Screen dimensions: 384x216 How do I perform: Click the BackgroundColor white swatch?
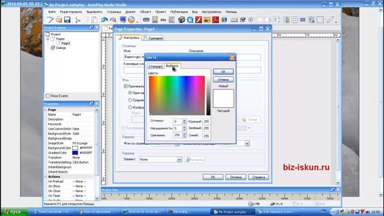click(x=75, y=148)
